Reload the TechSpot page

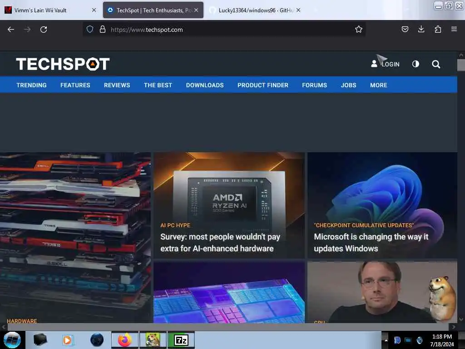pyautogui.click(x=44, y=30)
